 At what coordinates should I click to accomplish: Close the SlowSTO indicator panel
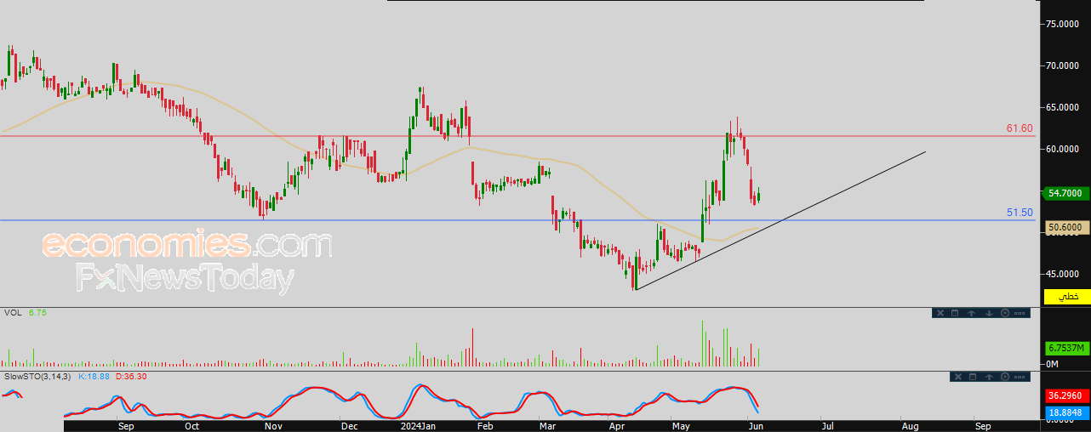(958, 377)
